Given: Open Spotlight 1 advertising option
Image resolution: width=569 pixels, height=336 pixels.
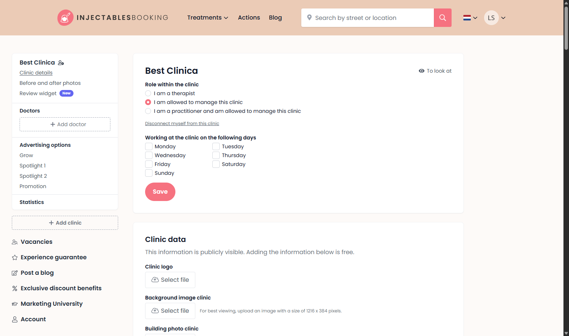Looking at the screenshot, I should 32,166.
